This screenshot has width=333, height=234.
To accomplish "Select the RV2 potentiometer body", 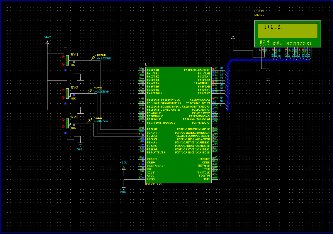I will (67, 93).
